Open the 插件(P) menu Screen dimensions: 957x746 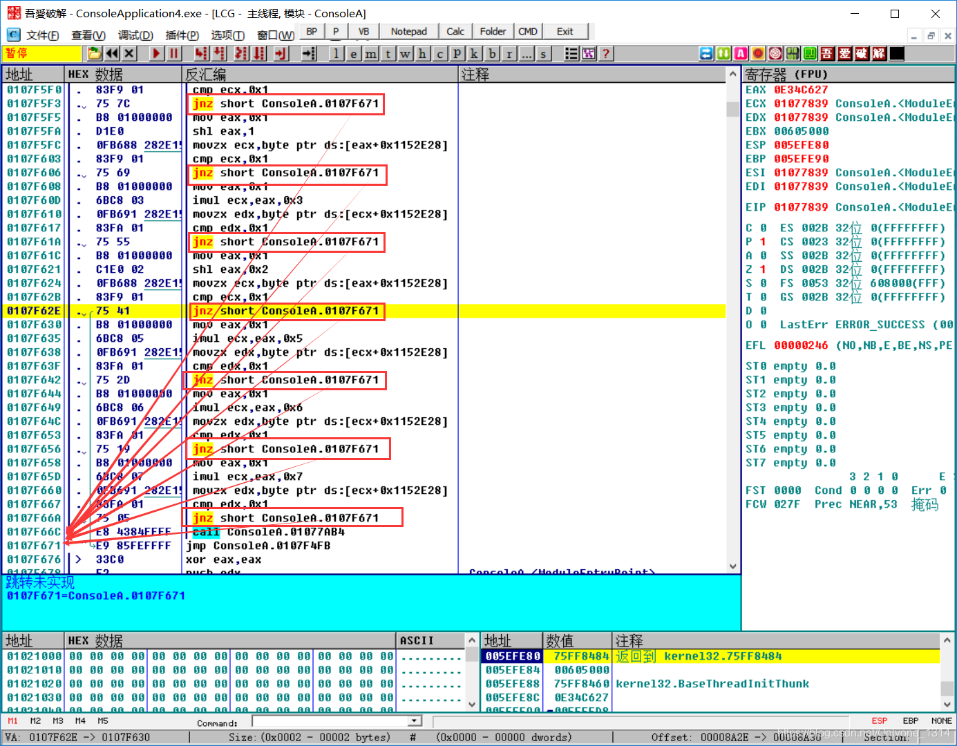coord(182,35)
